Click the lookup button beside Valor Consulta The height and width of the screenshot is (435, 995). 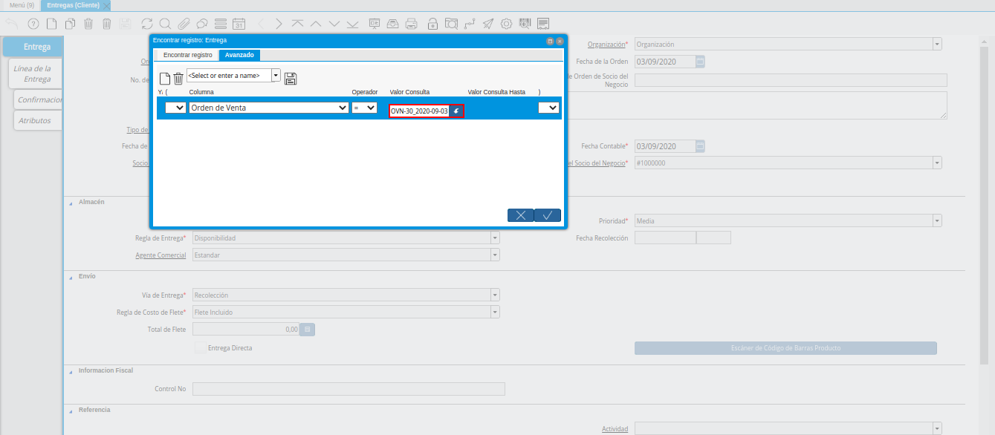pyautogui.click(x=456, y=111)
